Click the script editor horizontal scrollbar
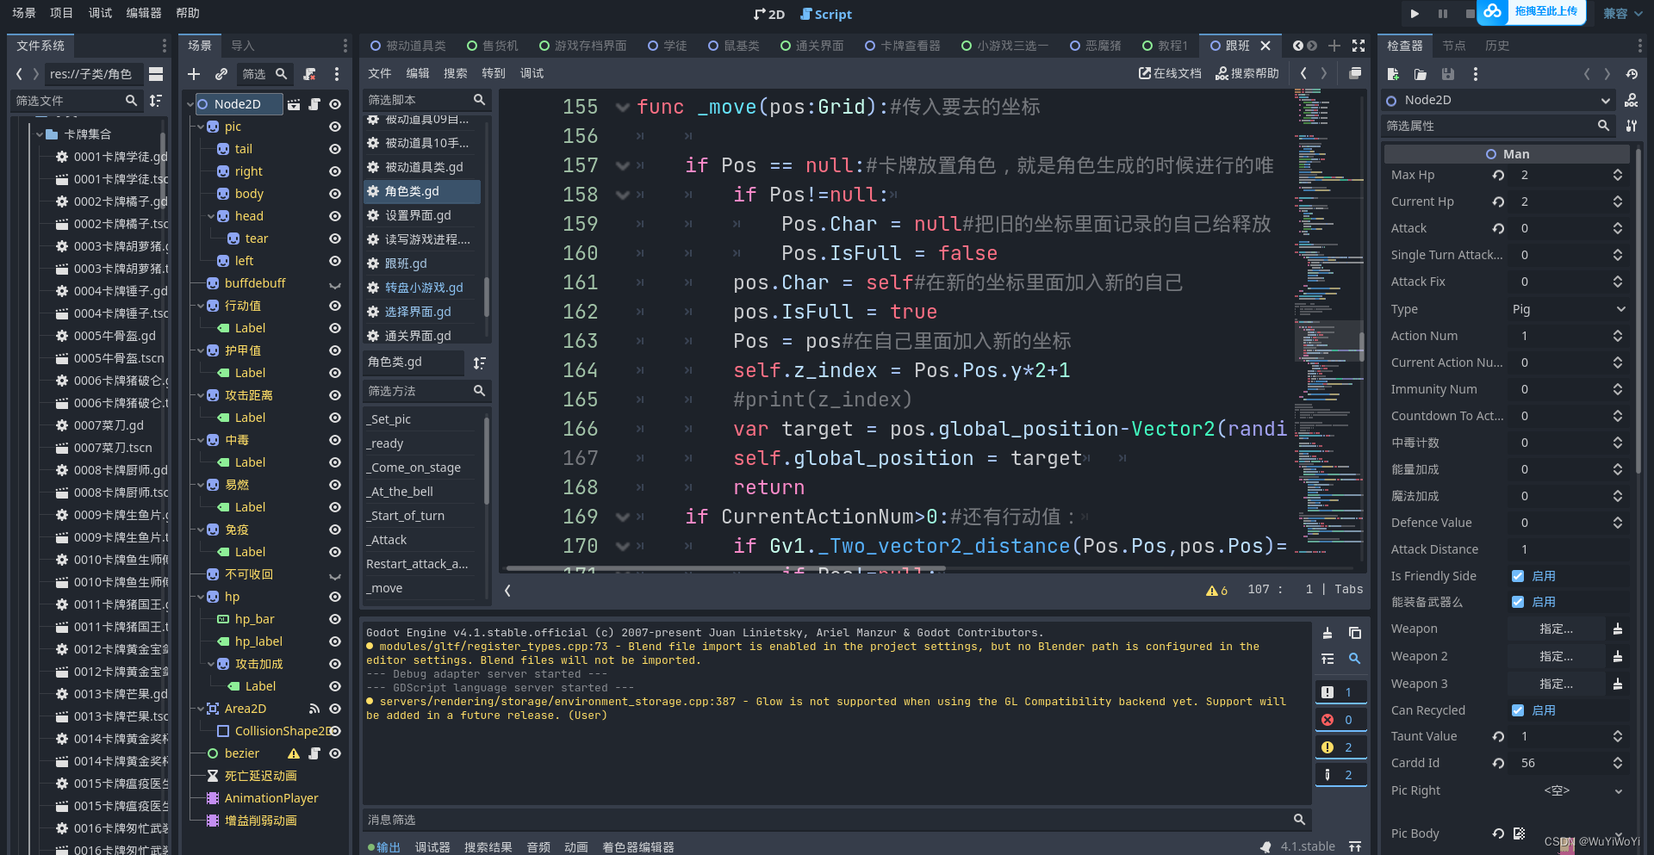This screenshot has height=855, width=1654. (725, 568)
